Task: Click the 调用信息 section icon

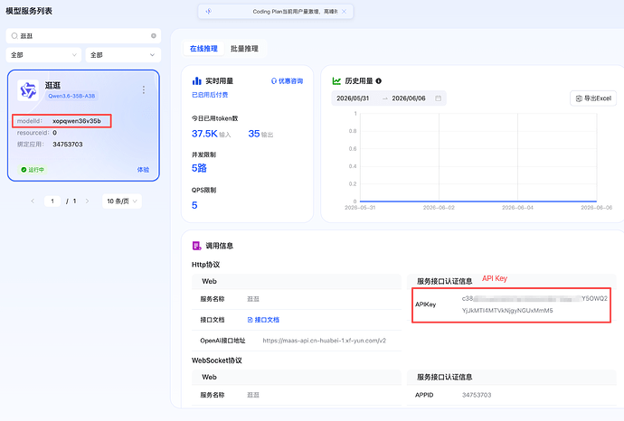Action: point(196,246)
